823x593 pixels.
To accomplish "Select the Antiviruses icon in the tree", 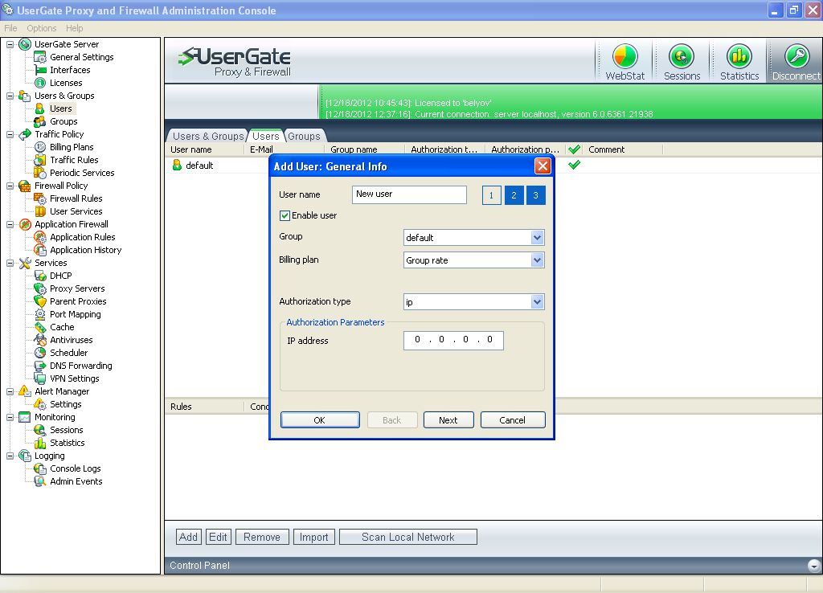I will pos(40,340).
